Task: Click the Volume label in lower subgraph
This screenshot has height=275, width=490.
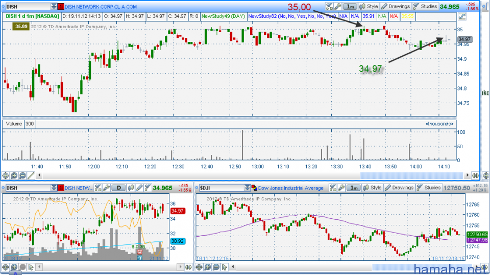Action: (14, 124)
